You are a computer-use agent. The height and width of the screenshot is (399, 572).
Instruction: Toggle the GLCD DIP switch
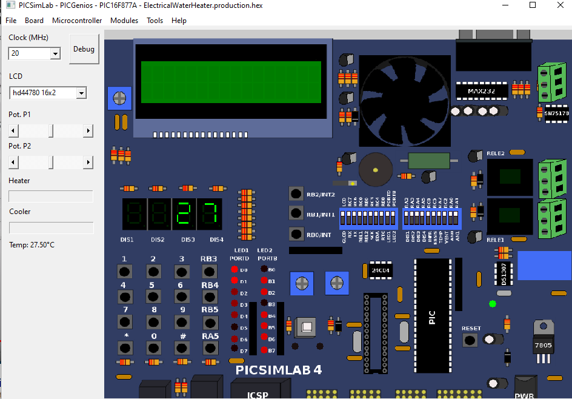point(342,217)
